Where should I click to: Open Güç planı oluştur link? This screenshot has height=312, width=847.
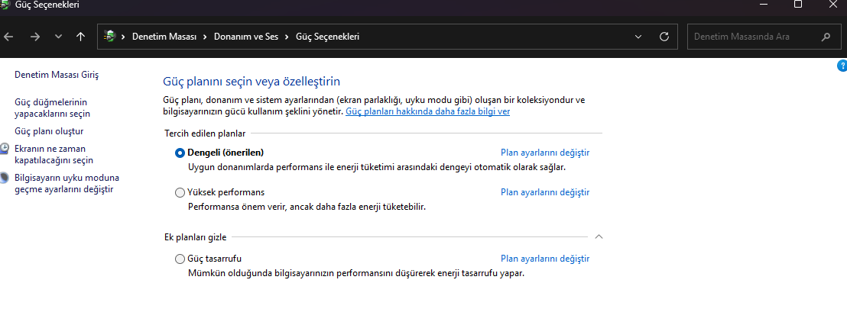49,131
